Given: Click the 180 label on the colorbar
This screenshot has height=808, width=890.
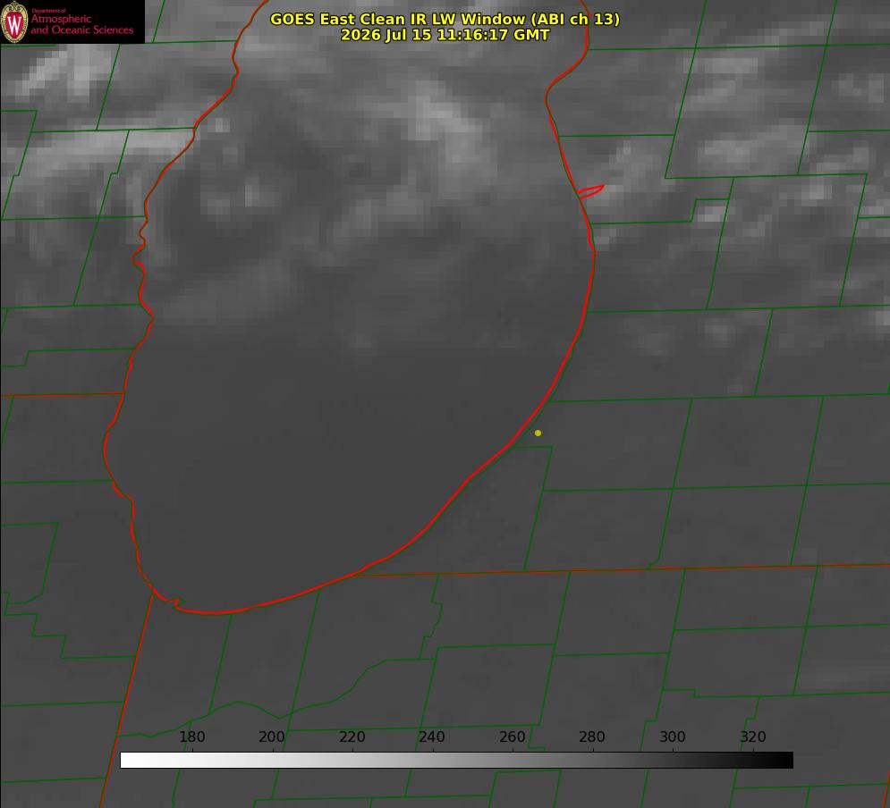Looking at the screenshot, I should point(191,736).
